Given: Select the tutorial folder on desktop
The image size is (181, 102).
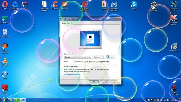Looking at the screenshot, I should point(104,5).
